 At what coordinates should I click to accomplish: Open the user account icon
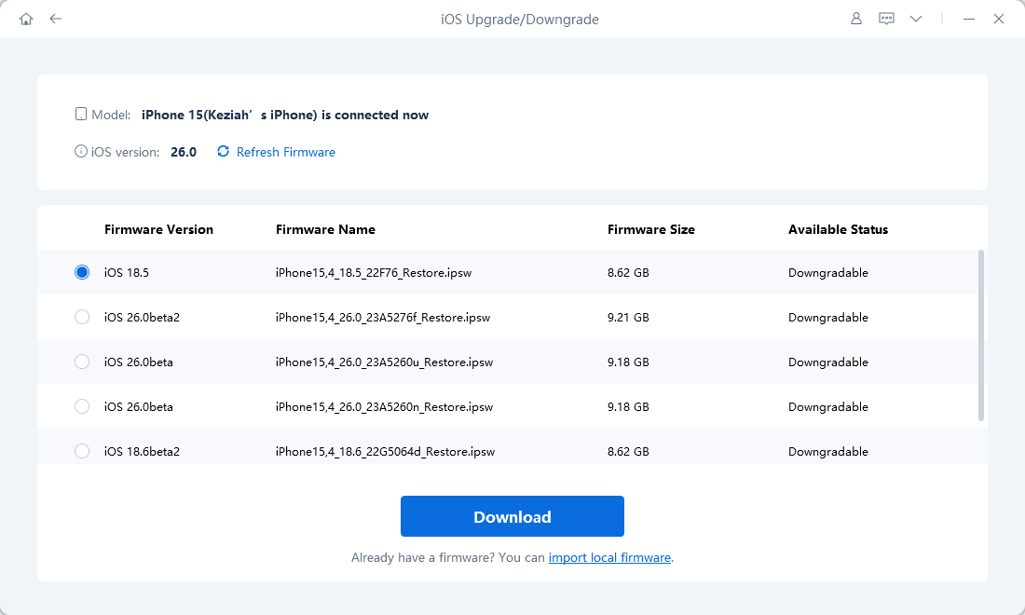tap(856, 19)
